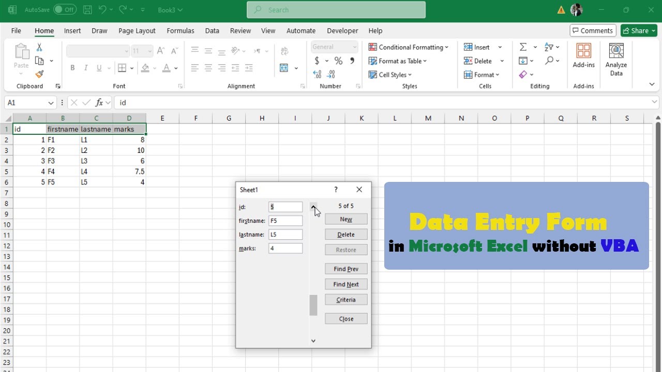Apply Comma Style format
Screen dimensions: 662x372
[x=352, y=61]
